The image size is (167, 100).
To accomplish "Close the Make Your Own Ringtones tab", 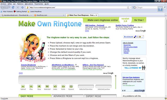I will (96, 15).
